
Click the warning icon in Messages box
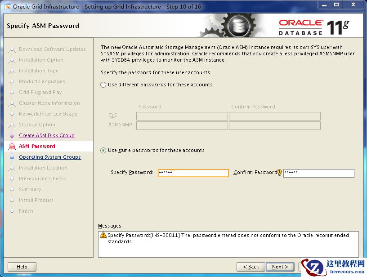(x=103, y=235)
